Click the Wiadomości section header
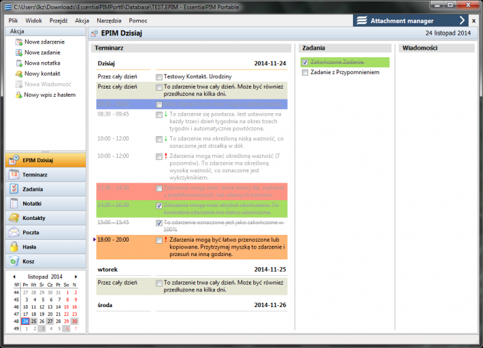 437,48
